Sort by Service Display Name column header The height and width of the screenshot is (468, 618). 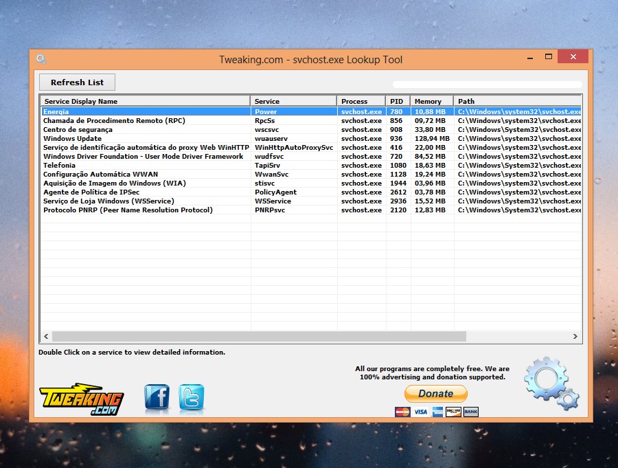point(146,101)
